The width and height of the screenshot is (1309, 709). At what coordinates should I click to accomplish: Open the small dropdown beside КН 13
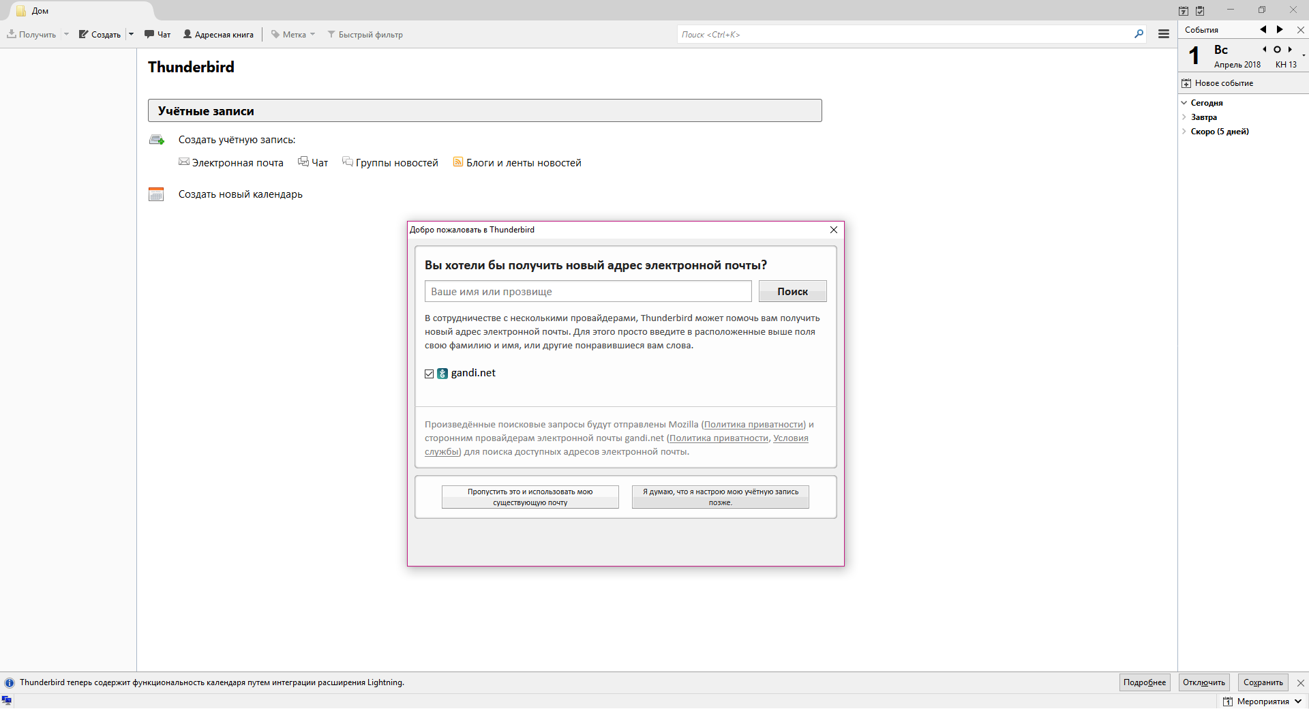[1304, 55]
